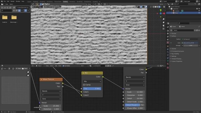Image resolution: width=201 pixels, height=113 pixels.
Task: Open Bands dropdown in left Wave Texture node
Action: click(51, 91)
